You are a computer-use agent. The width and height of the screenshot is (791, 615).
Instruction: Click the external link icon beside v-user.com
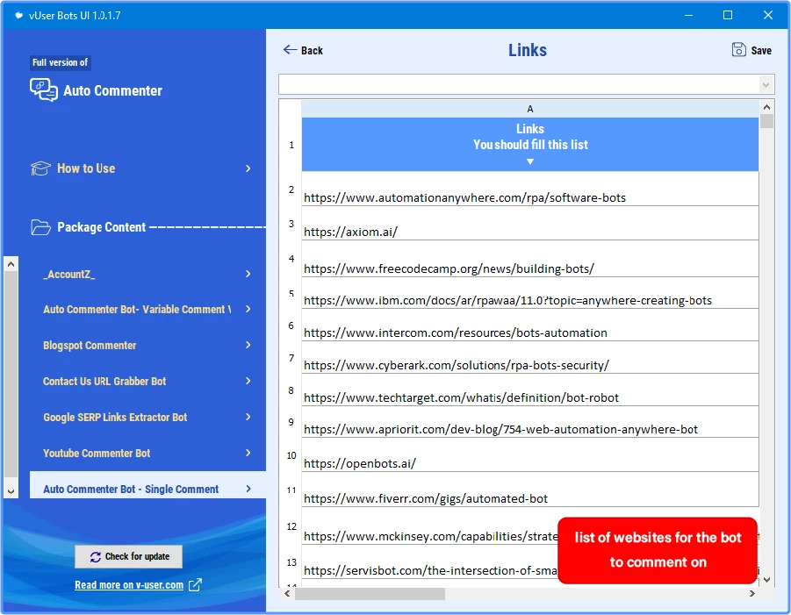click(x=195, y=585)
